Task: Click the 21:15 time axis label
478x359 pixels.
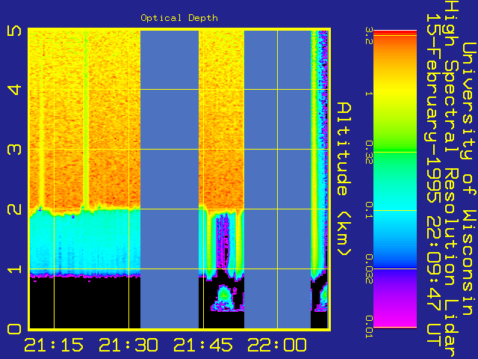Action: [x=54, y=345]
